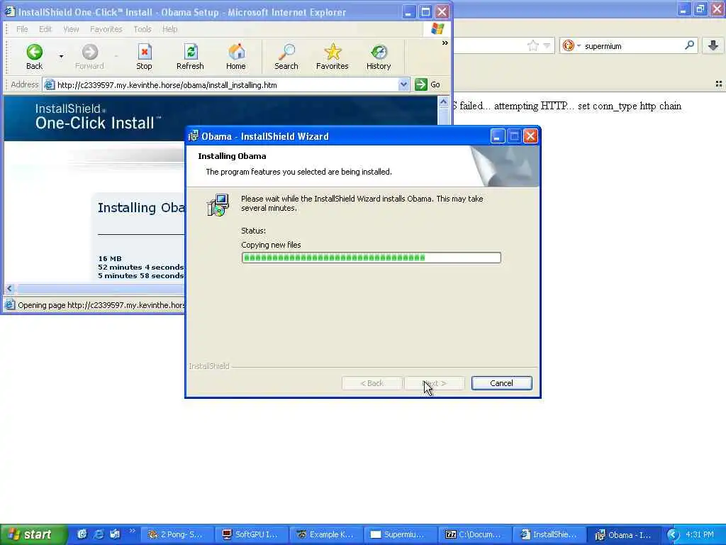The width and height of the screenshot is (726, 545).
Task: Click Cancel in the InstallShield Wizard
Action: click(501, 383)
